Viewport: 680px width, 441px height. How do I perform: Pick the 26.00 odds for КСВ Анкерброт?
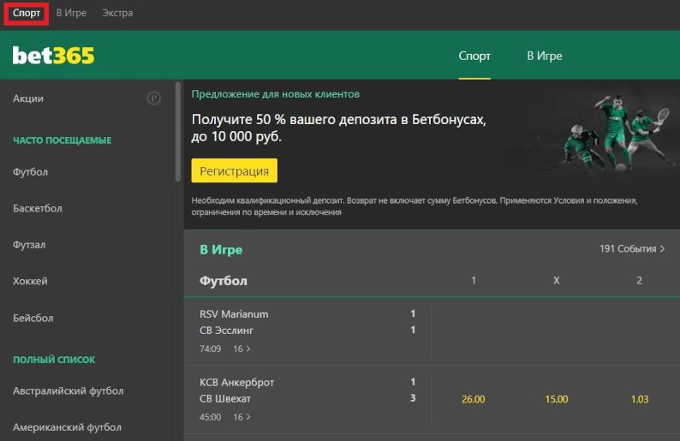pos(473,399)
